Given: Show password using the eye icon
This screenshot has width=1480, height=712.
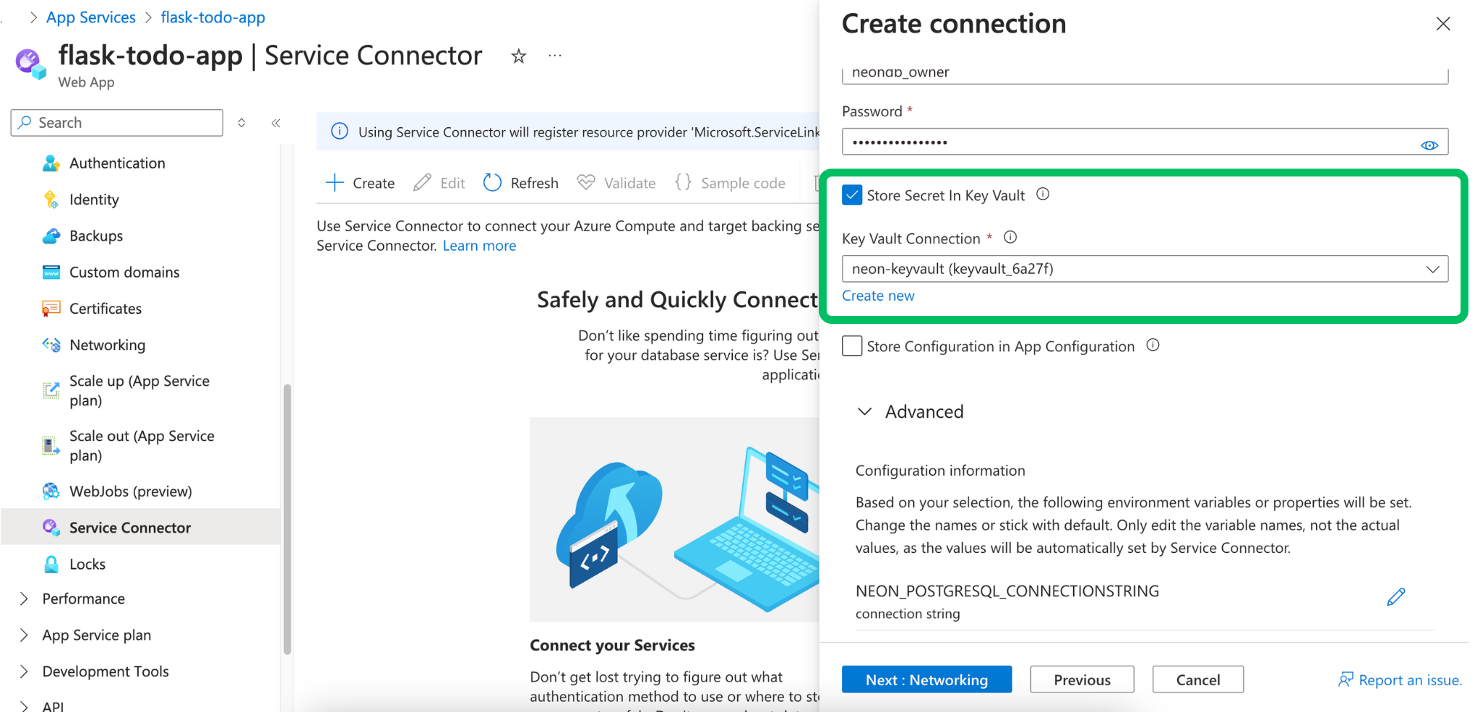Looking at the screenshot, I should click(x=1429, y=145).
